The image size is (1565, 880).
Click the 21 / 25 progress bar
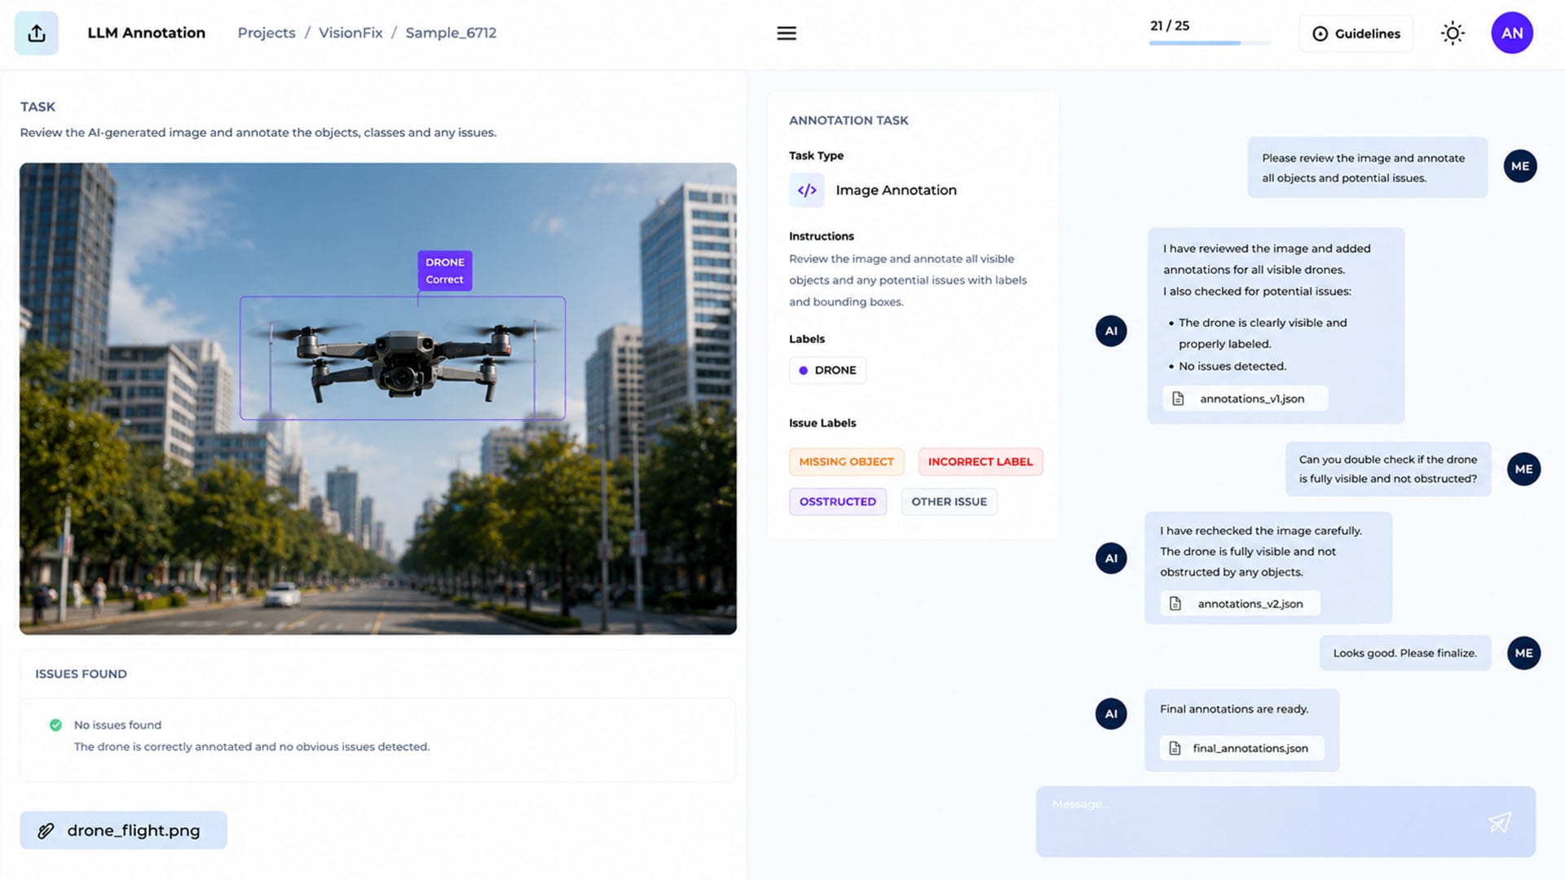coord(1210,42)
